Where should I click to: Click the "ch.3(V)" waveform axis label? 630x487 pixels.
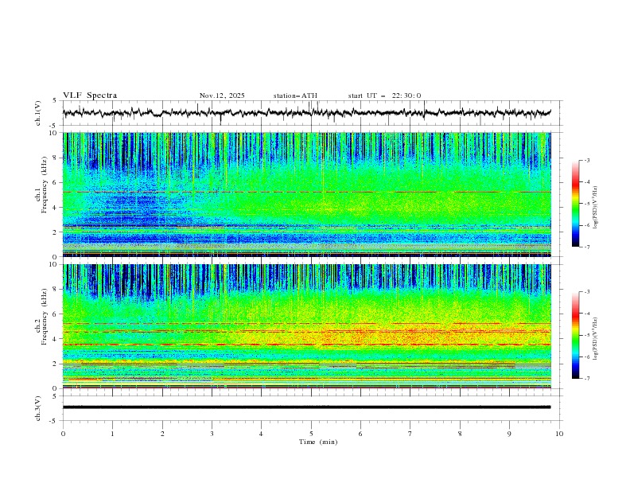[x=38, y=408]
